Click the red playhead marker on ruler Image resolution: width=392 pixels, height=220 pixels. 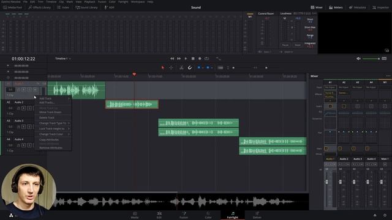coord(134,75)
